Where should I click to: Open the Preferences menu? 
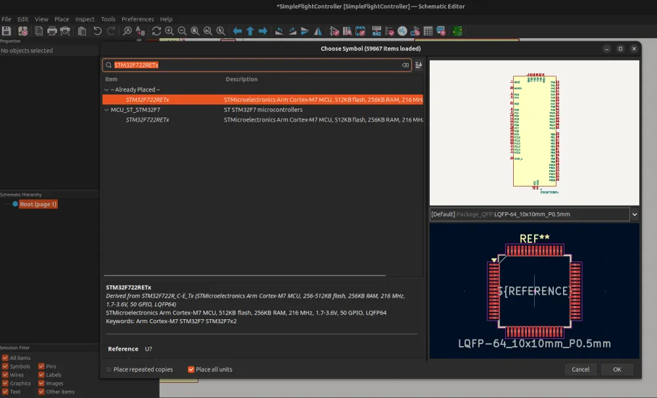[137, 19]
